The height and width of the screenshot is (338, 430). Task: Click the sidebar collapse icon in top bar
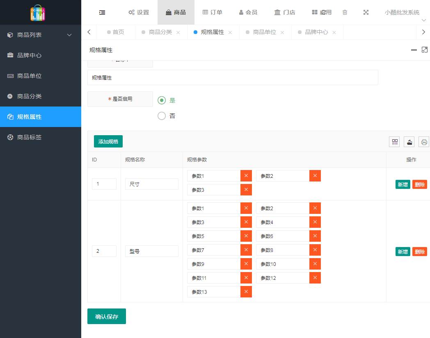coord(102,12)
